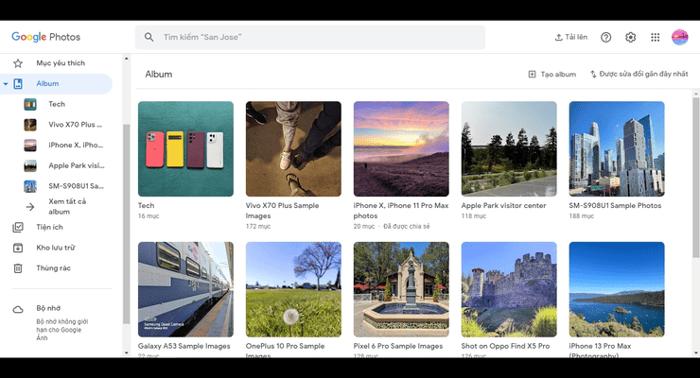The width and height of the screenshot is (700, 378).
Task: Click the Tech album title text
Action: (x=146, y=205)
